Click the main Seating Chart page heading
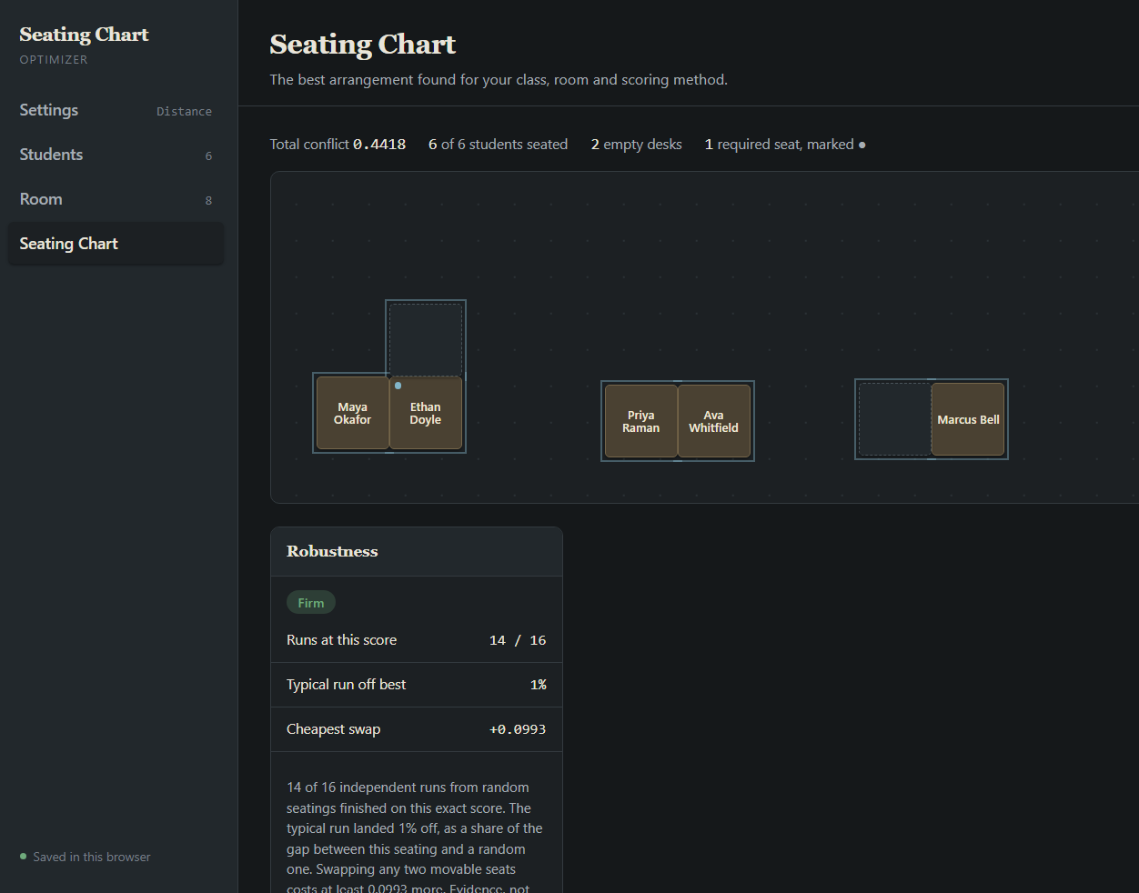 tap(363, 44)
